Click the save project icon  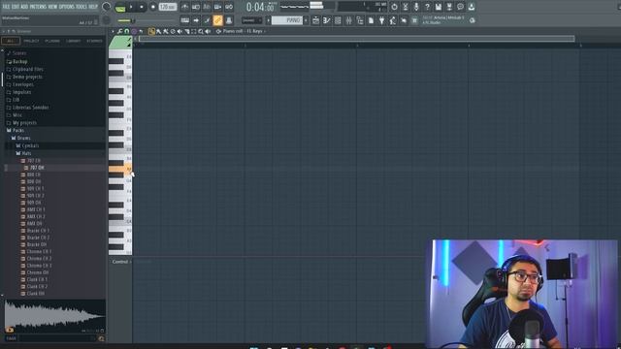(438, 7)
